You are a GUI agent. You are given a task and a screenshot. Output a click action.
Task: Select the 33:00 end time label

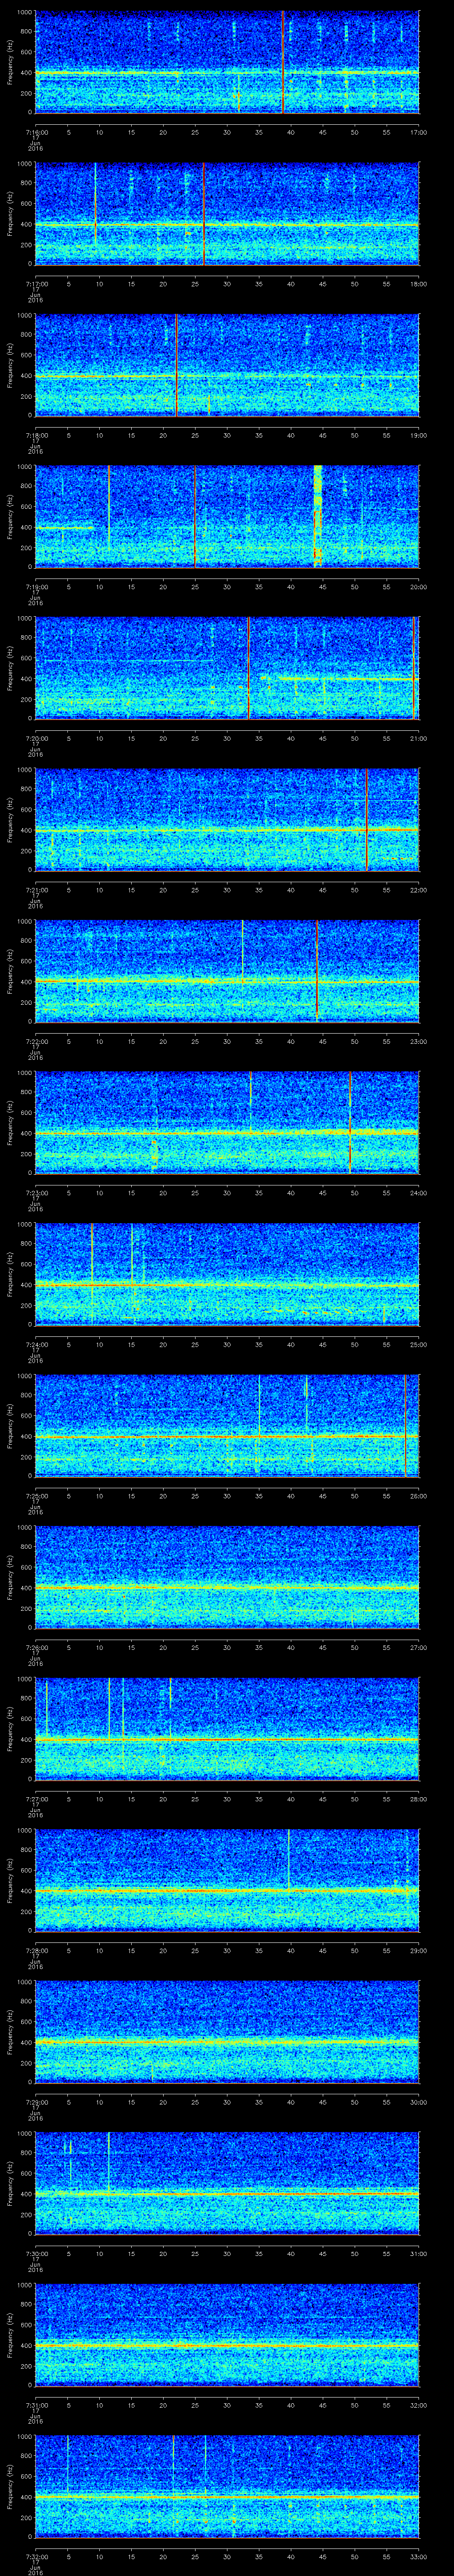[419, 2557]
